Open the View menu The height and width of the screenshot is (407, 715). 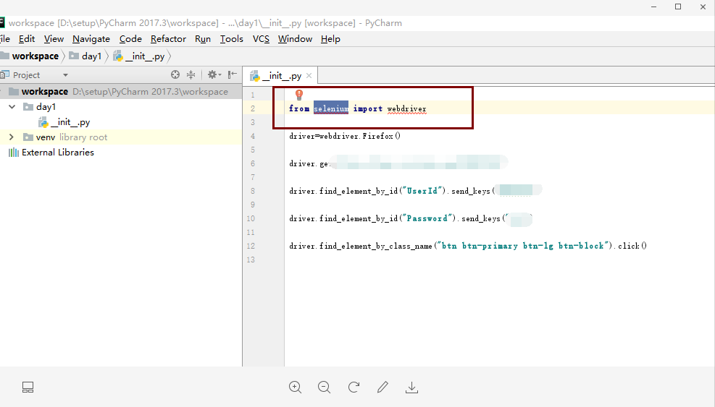54,39
